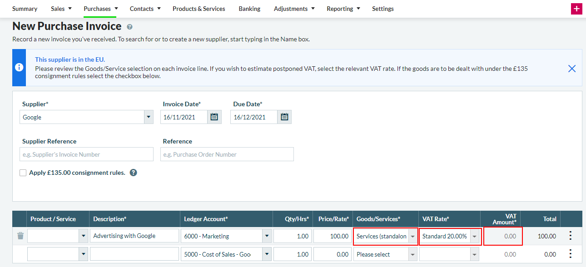The width and height of the screenshot is (586, 267).
Task: Open three-dot menu on first invoice line
Action: (x=571, y=236)
